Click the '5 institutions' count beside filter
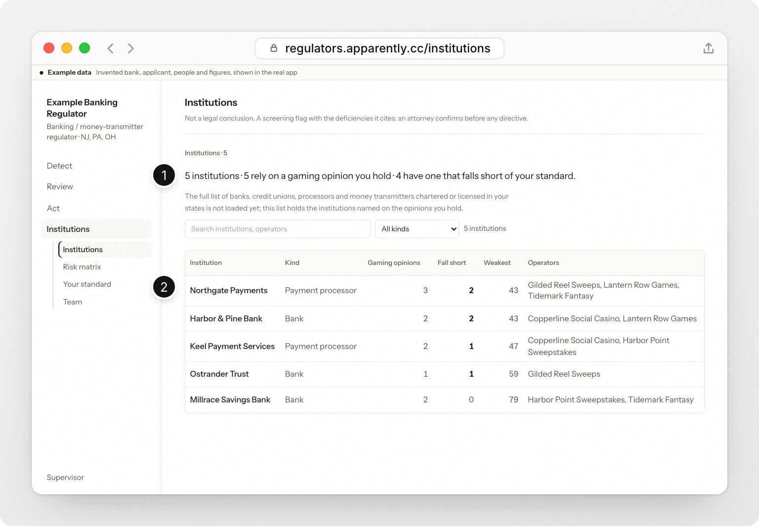This screenshot has height=527, width=759. (485, 228)
